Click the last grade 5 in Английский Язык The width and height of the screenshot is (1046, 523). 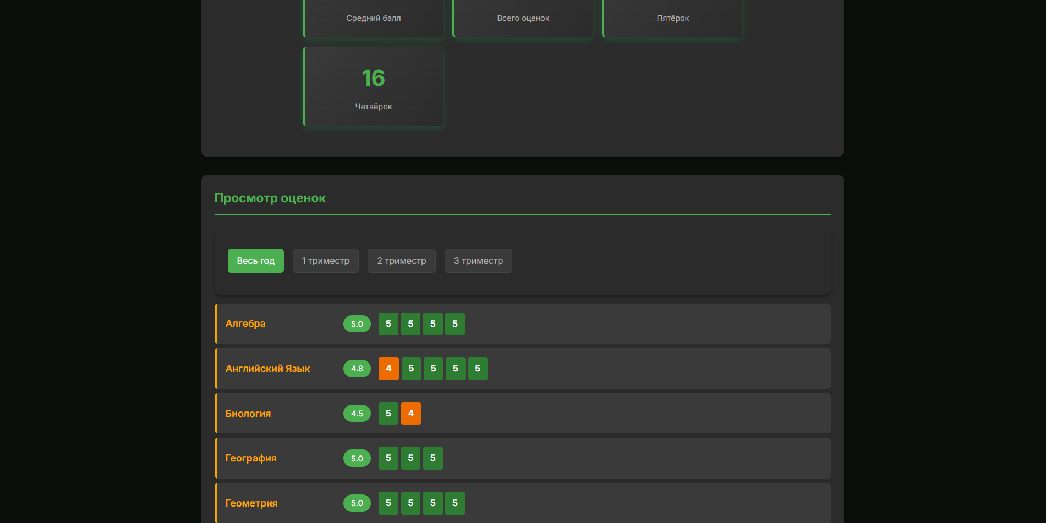point(478,369)
